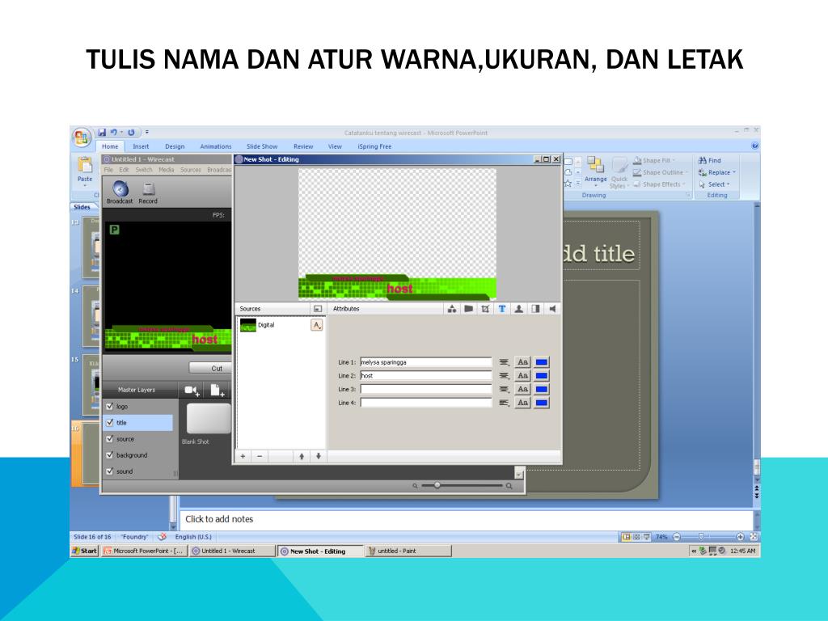Open the person silhouette attributes tab icon
This screenshot has width=828, height=621.
pyautogui.click(x=519, y=309)
